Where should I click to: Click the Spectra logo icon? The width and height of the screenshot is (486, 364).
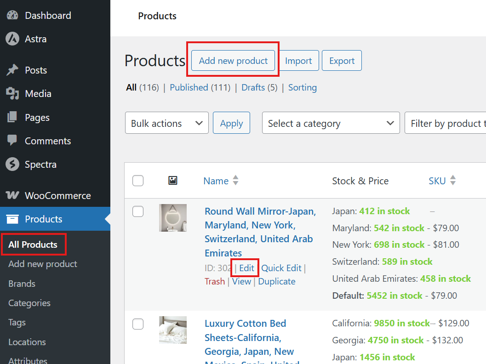pyautogui.click(x=12, y=164)
